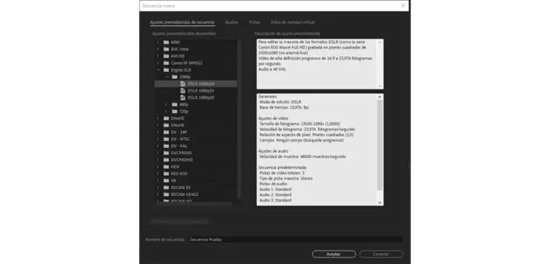Screen dimensions: 550x264
Task: Select the DSLR 1080p25 preset label
Action: coord(201,90)
